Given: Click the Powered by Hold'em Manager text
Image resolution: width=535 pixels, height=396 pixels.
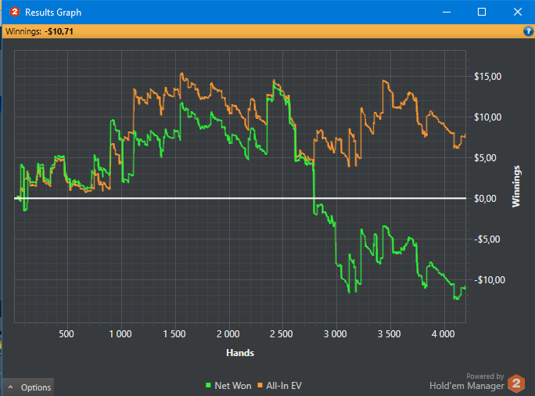Looking at the screenshot, I should pos(467,382).
